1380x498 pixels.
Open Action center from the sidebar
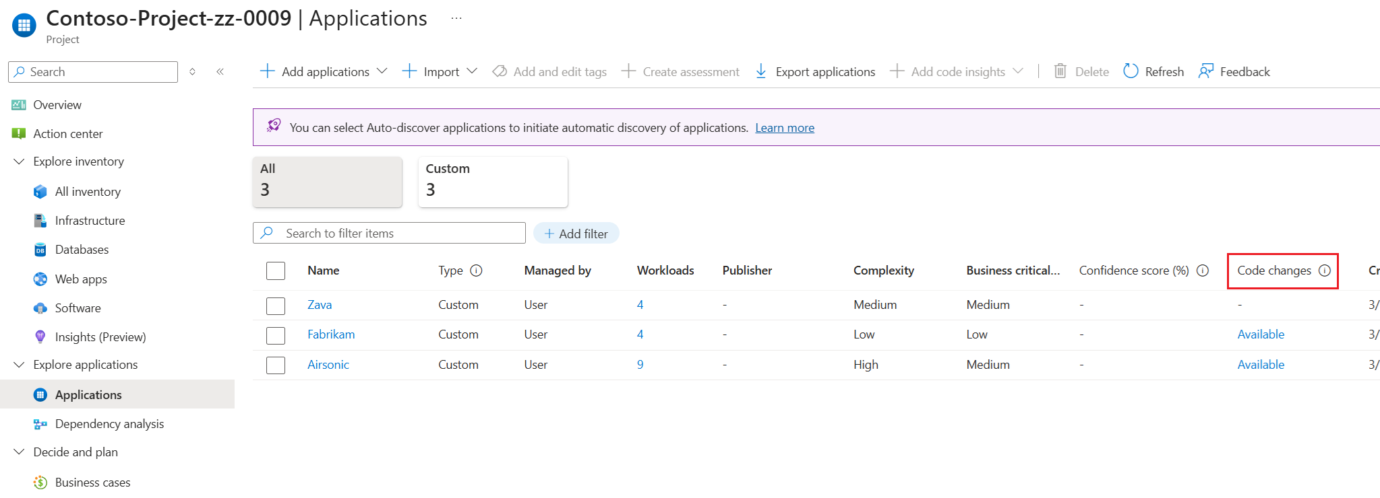tap(68, 134)
